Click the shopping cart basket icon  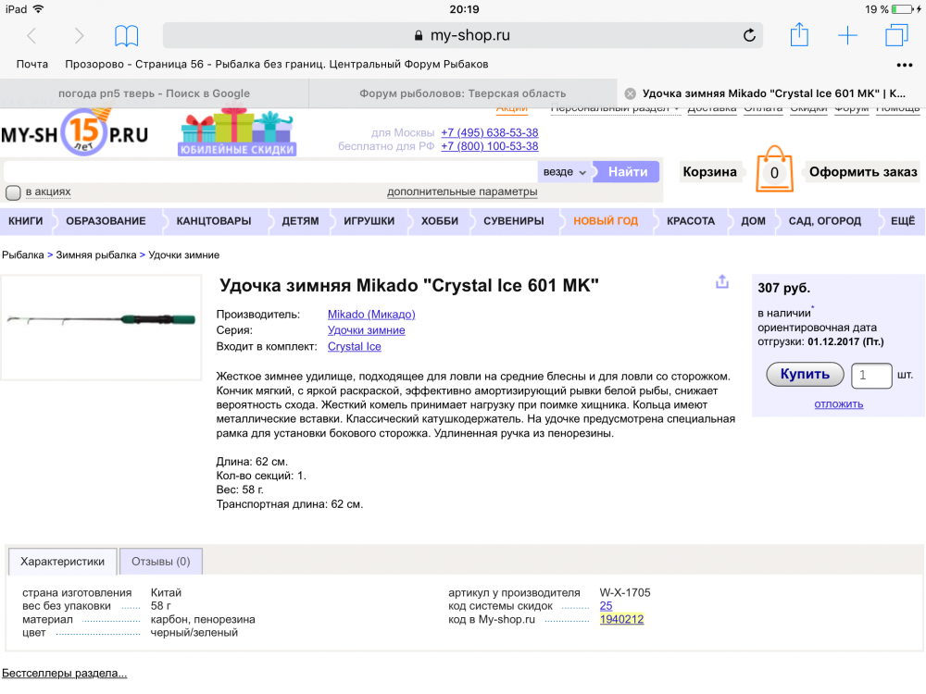774,170
